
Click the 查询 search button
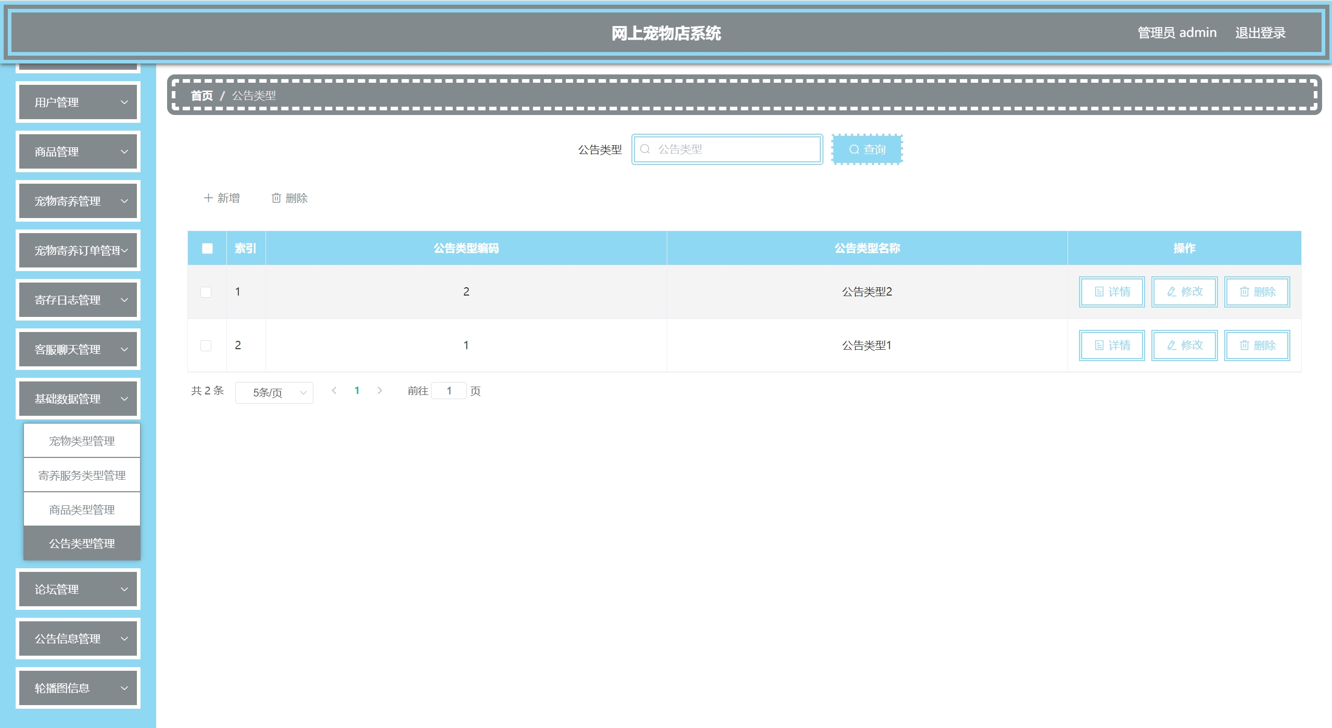pos(867,149)
